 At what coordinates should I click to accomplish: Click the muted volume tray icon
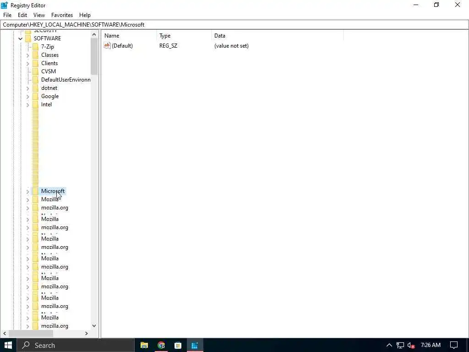pyautogui.click(x=411, y=345)
